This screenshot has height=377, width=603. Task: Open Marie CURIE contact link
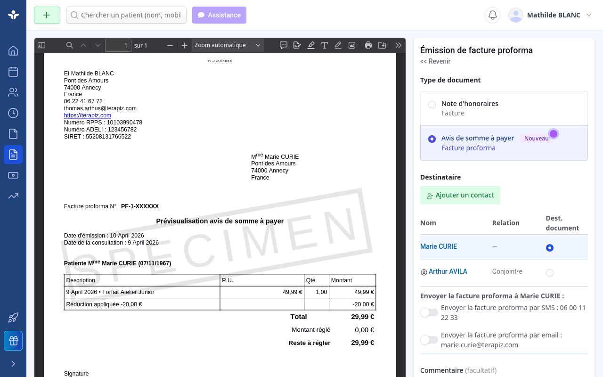pos(439,246)
